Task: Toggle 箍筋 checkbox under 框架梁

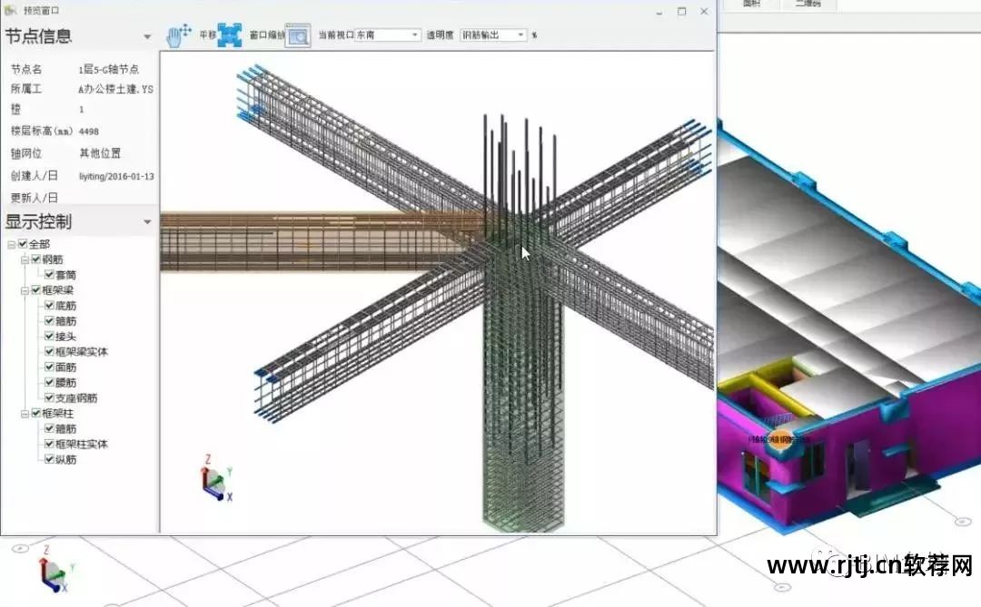Action: click(x=49, y=320)
